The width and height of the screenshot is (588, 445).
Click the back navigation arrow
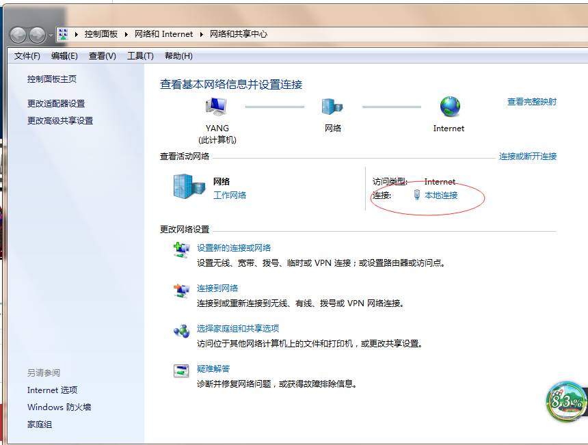[x=18, y=35]
